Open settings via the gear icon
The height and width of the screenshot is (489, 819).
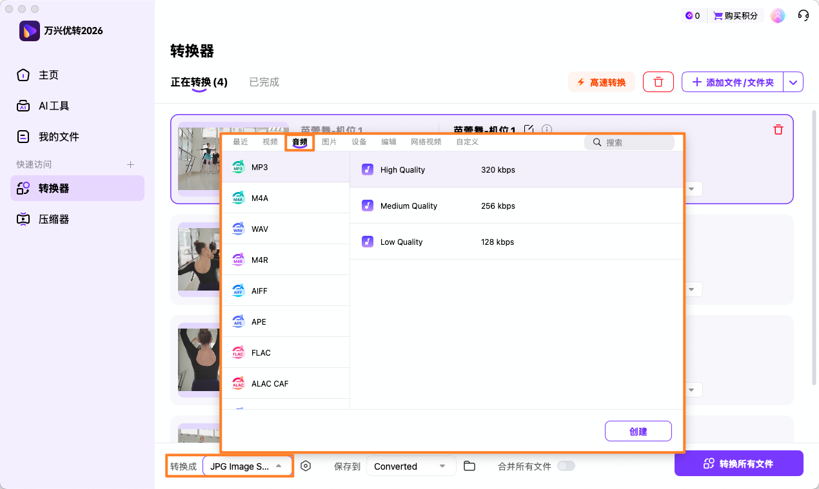(306, 465)
